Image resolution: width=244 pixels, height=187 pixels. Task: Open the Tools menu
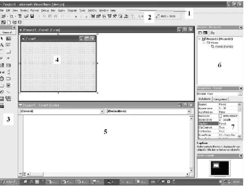[x=82, y=10]
